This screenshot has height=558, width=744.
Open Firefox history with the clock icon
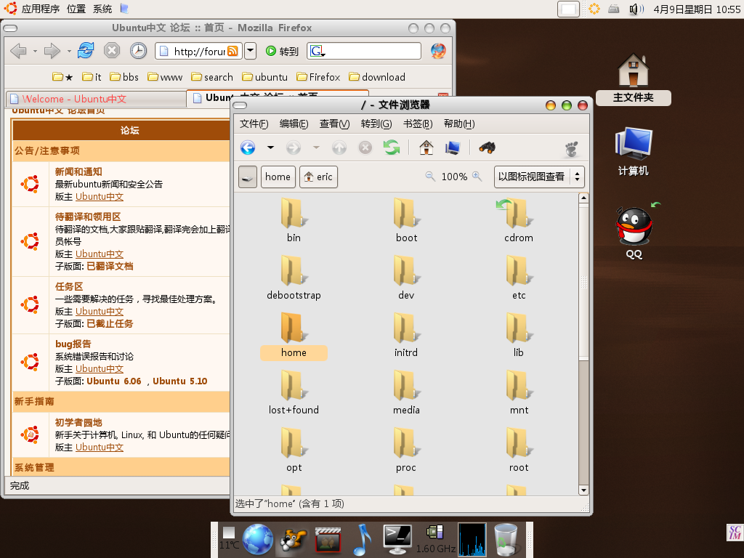click(139, 50)
